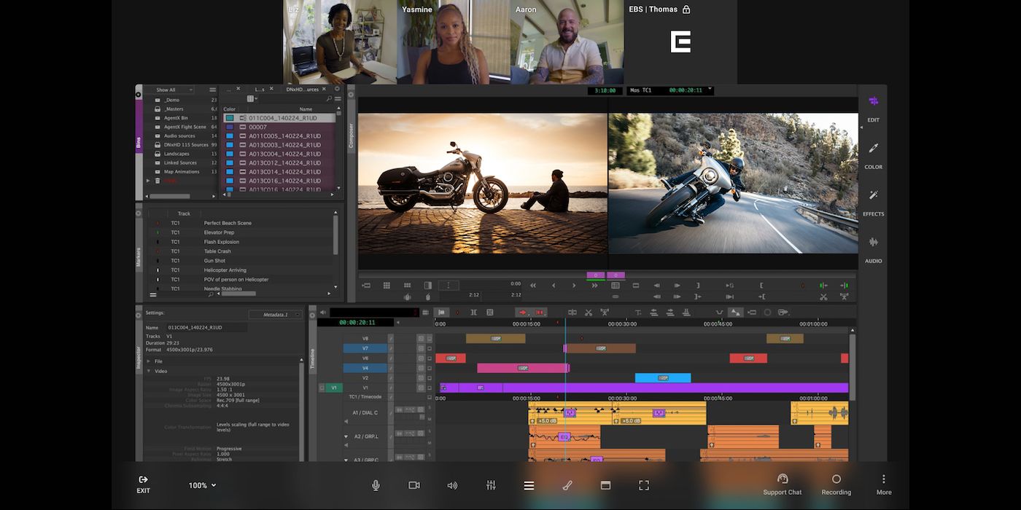Click the blue color swatch next to clip 00007
Screen dimensions: 1021x510
[228, 126]
